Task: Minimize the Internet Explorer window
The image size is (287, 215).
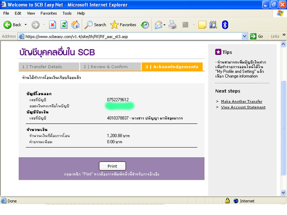Action: (265, 5)
